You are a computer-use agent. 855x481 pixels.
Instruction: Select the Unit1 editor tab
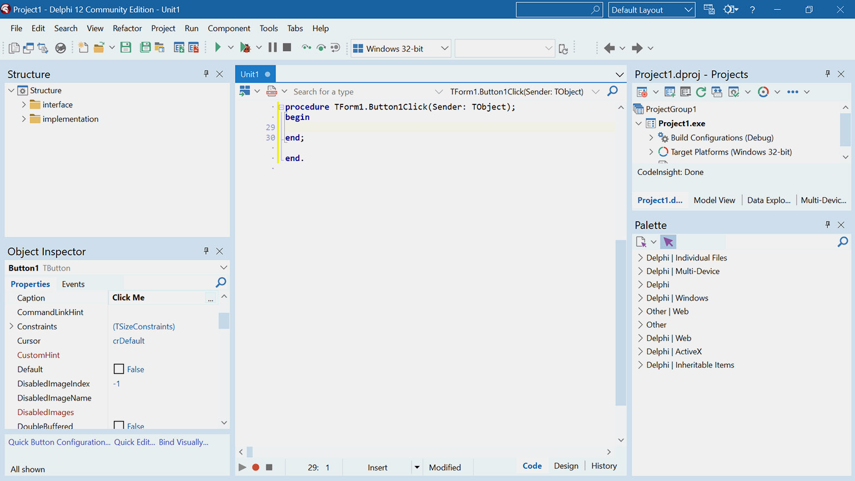pyautogui.click(x=255, y=74)
